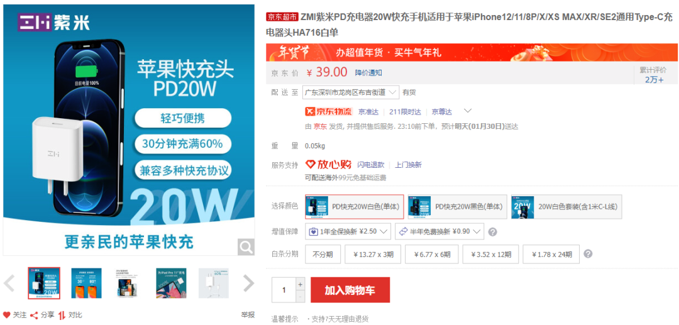Click 支持7天无理由退货 text
Viewport: 679px width, 325px height.
click(339, 319)
